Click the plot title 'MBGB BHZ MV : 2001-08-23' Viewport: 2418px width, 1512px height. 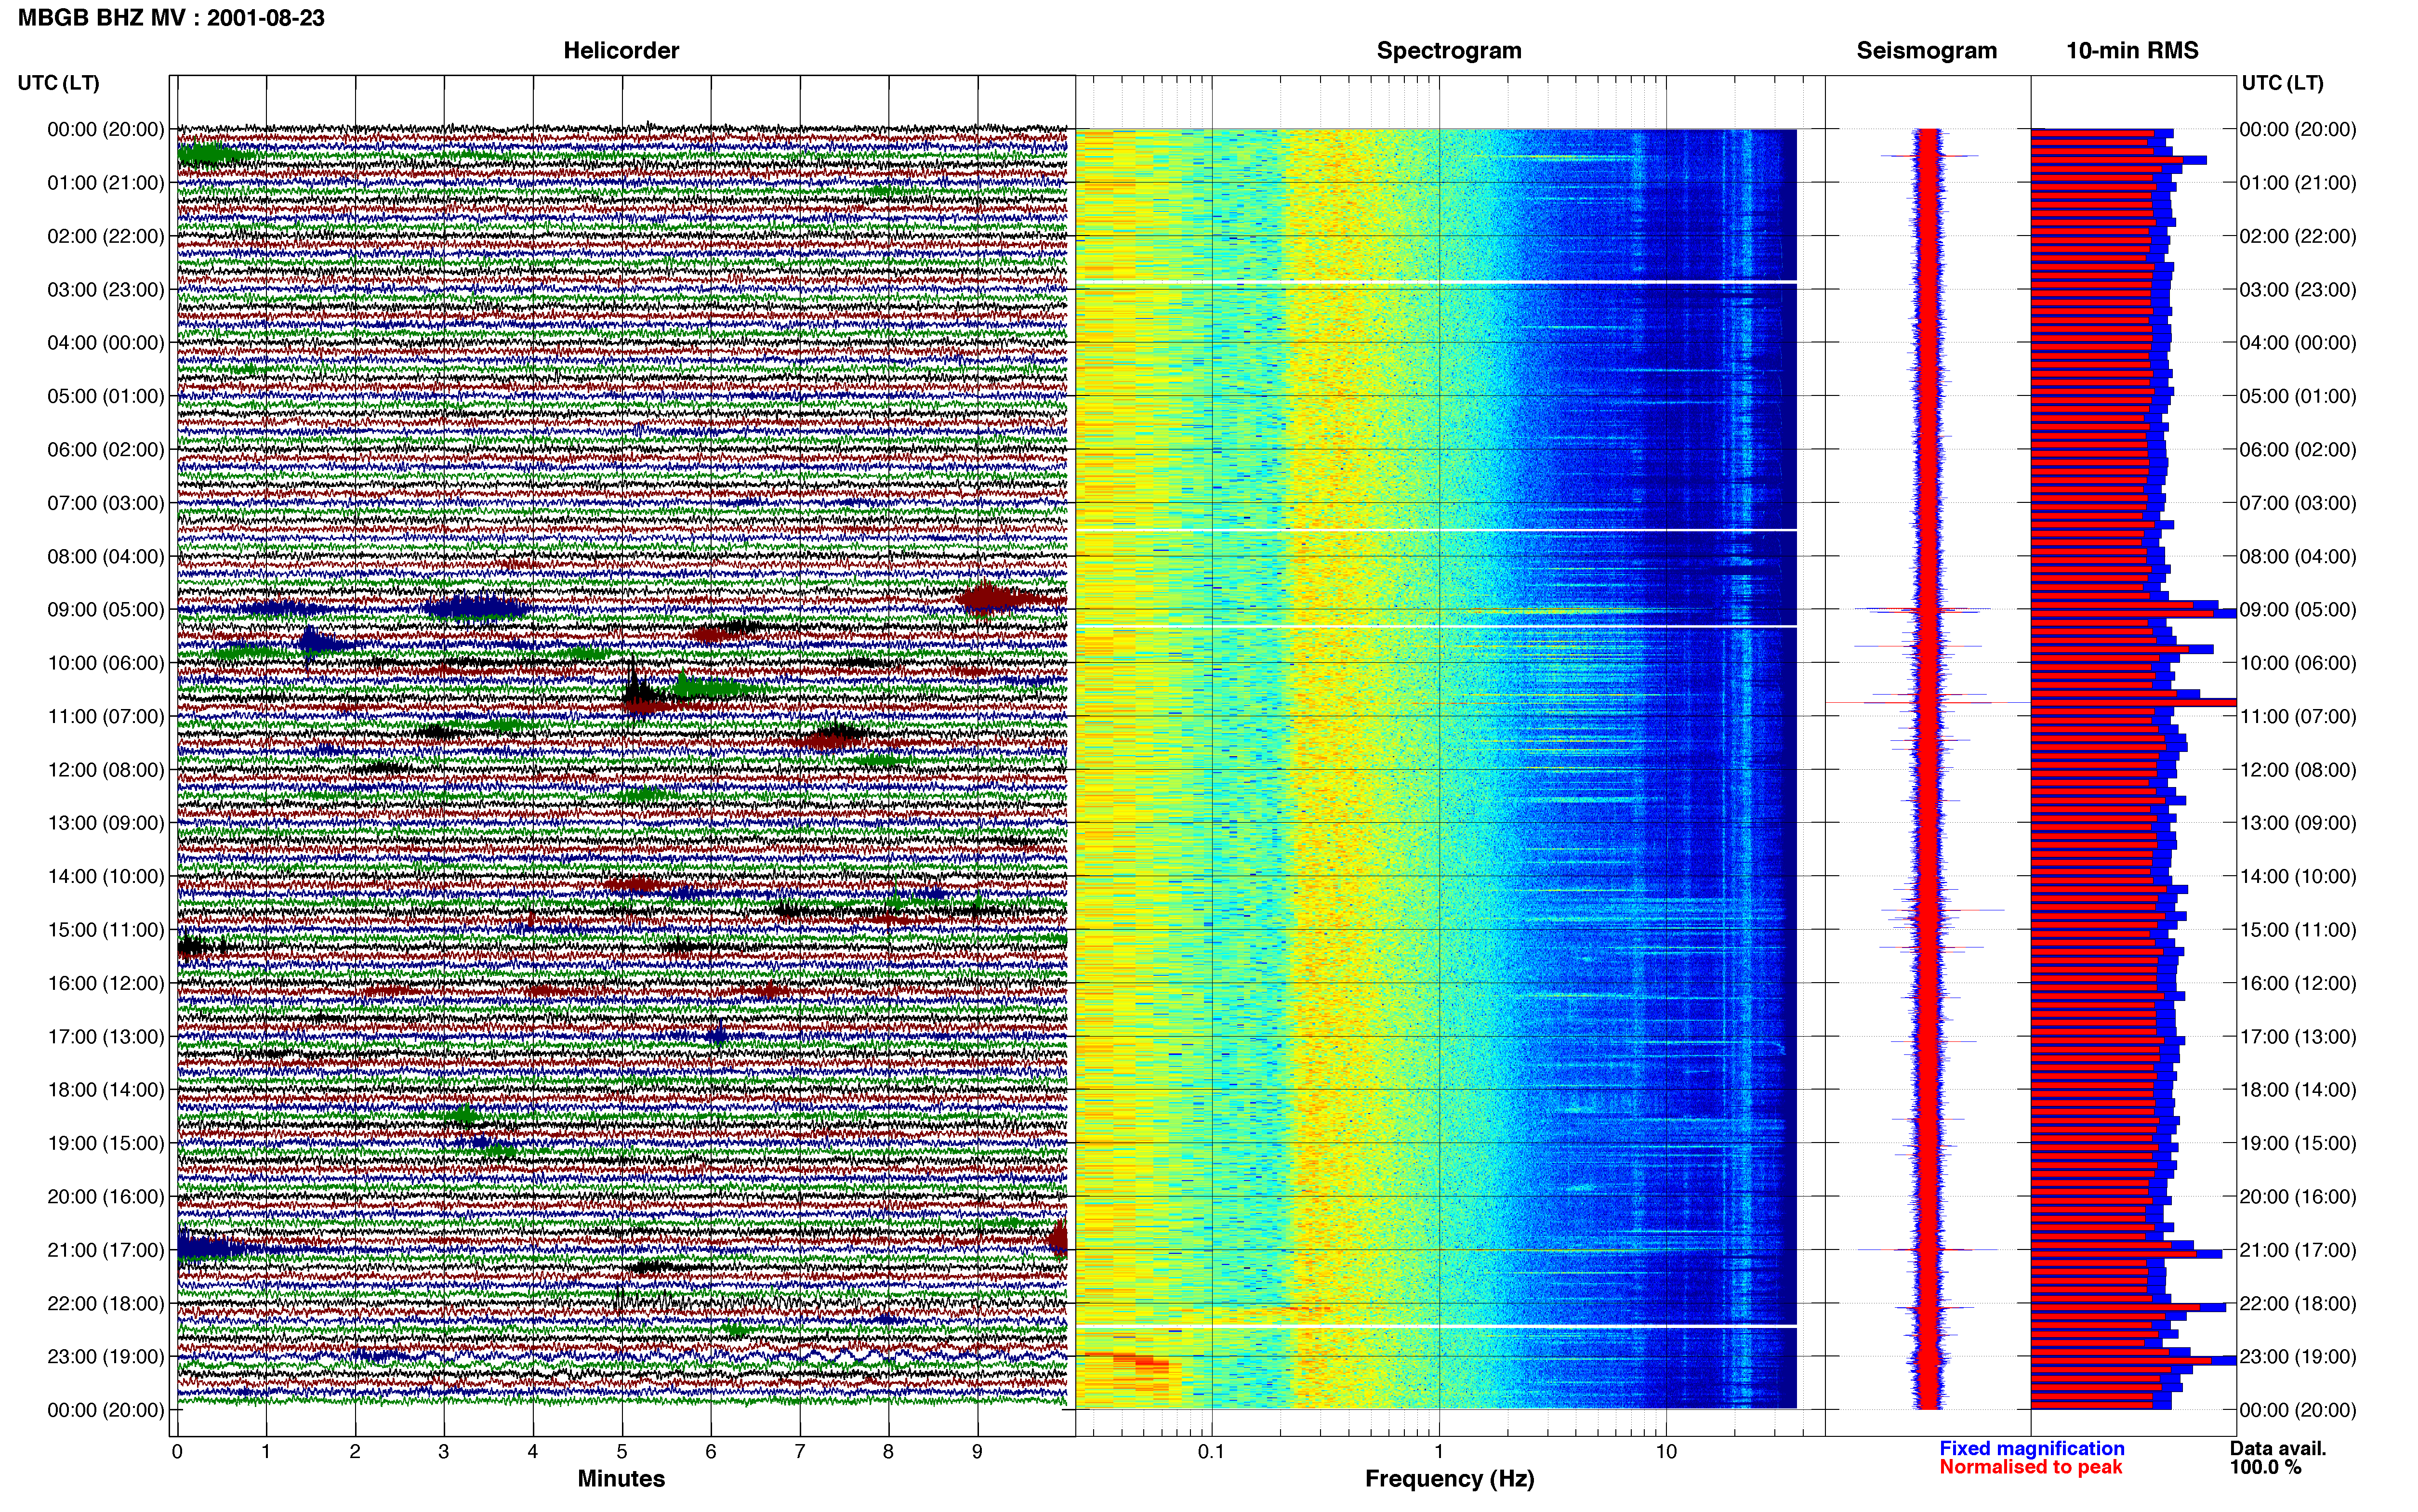click(171, 18)
